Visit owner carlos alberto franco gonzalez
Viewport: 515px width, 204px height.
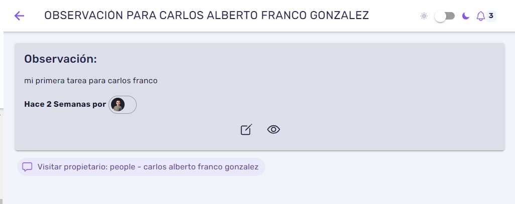[141, 167]
